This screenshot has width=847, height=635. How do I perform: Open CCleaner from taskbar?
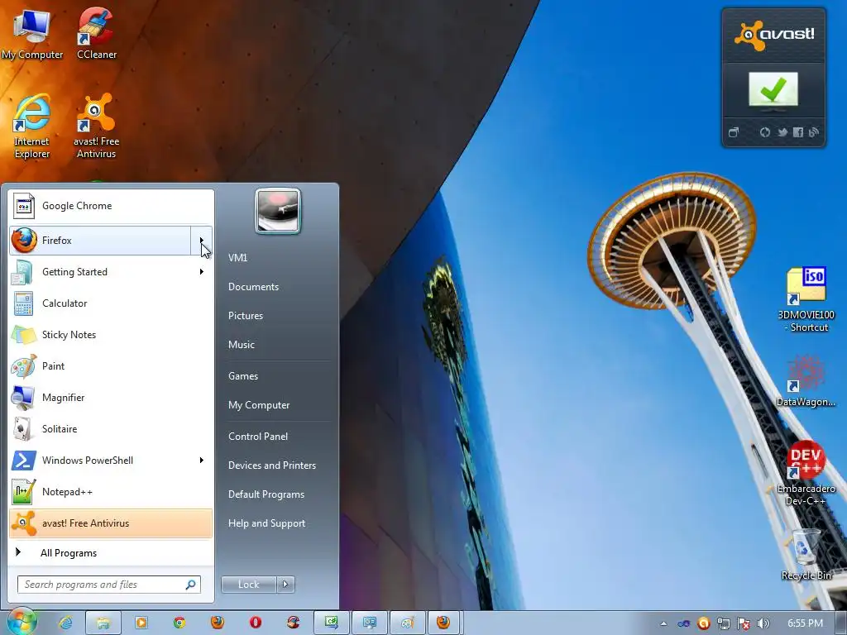(294, 623)
